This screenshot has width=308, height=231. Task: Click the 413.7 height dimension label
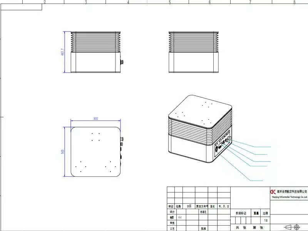coord(62,51)
